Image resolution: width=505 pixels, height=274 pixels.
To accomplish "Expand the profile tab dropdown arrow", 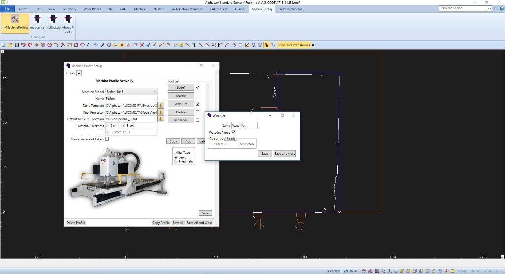I will tap(79, 73).
